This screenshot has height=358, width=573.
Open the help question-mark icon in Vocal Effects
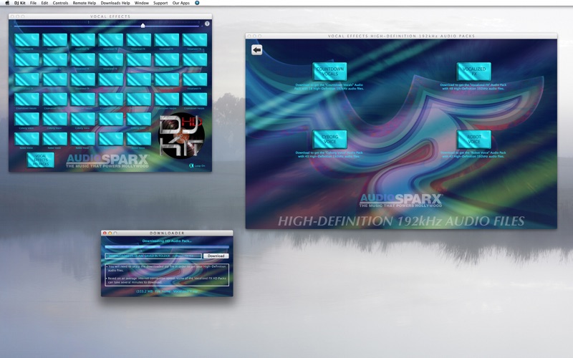coord(207,24)
